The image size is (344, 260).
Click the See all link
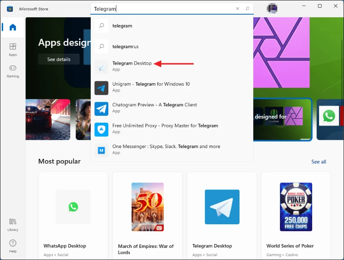(x=319, y=162)
